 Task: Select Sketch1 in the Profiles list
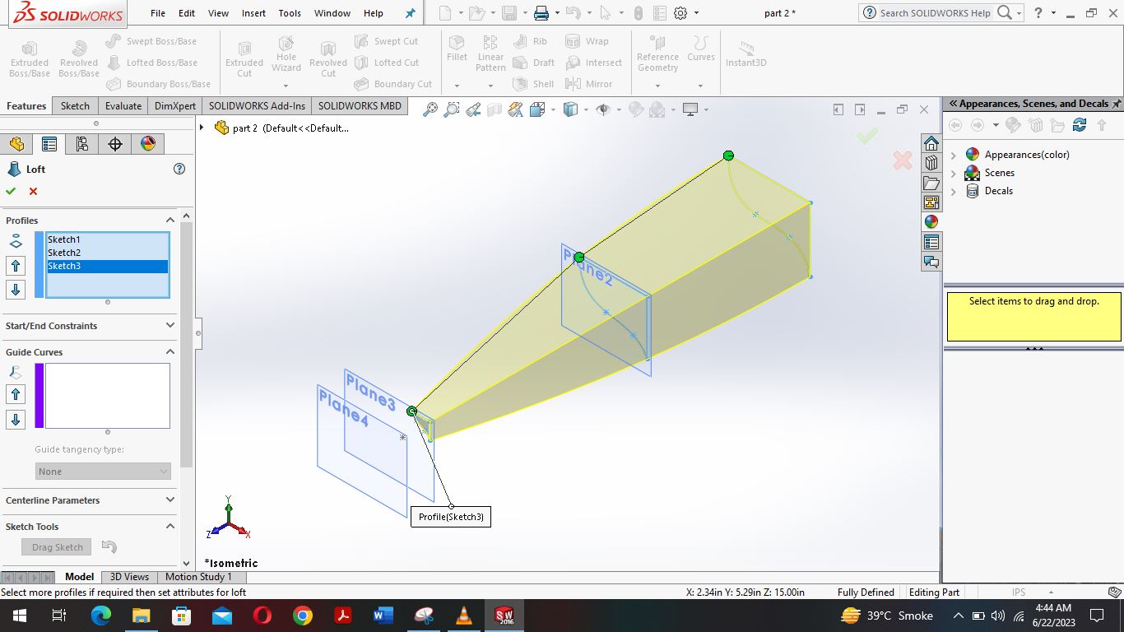[107, 239]
